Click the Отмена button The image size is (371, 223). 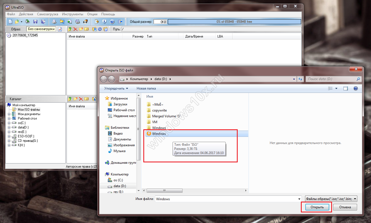coord(345,207)
